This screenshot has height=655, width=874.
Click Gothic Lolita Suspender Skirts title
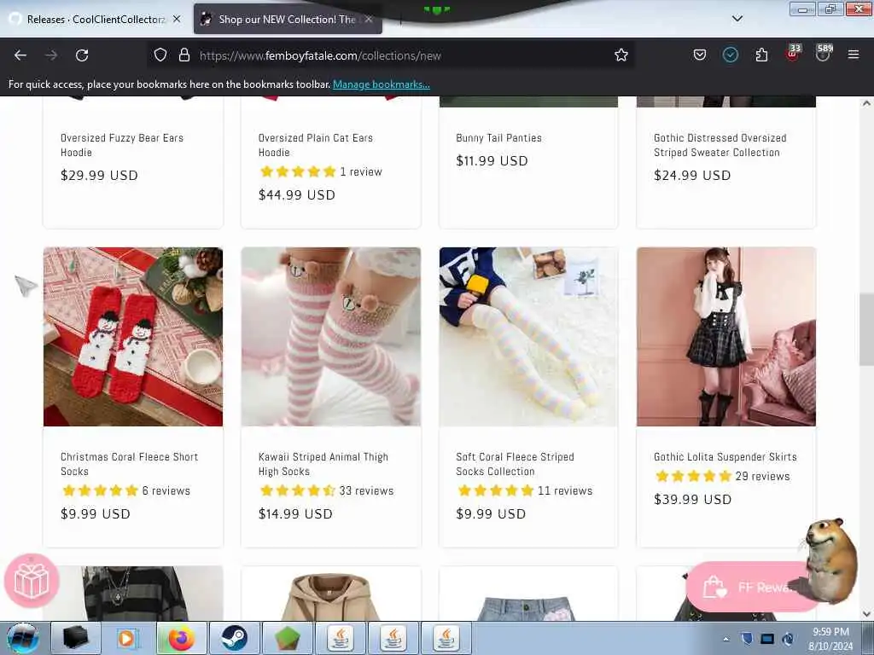[725, 457]
